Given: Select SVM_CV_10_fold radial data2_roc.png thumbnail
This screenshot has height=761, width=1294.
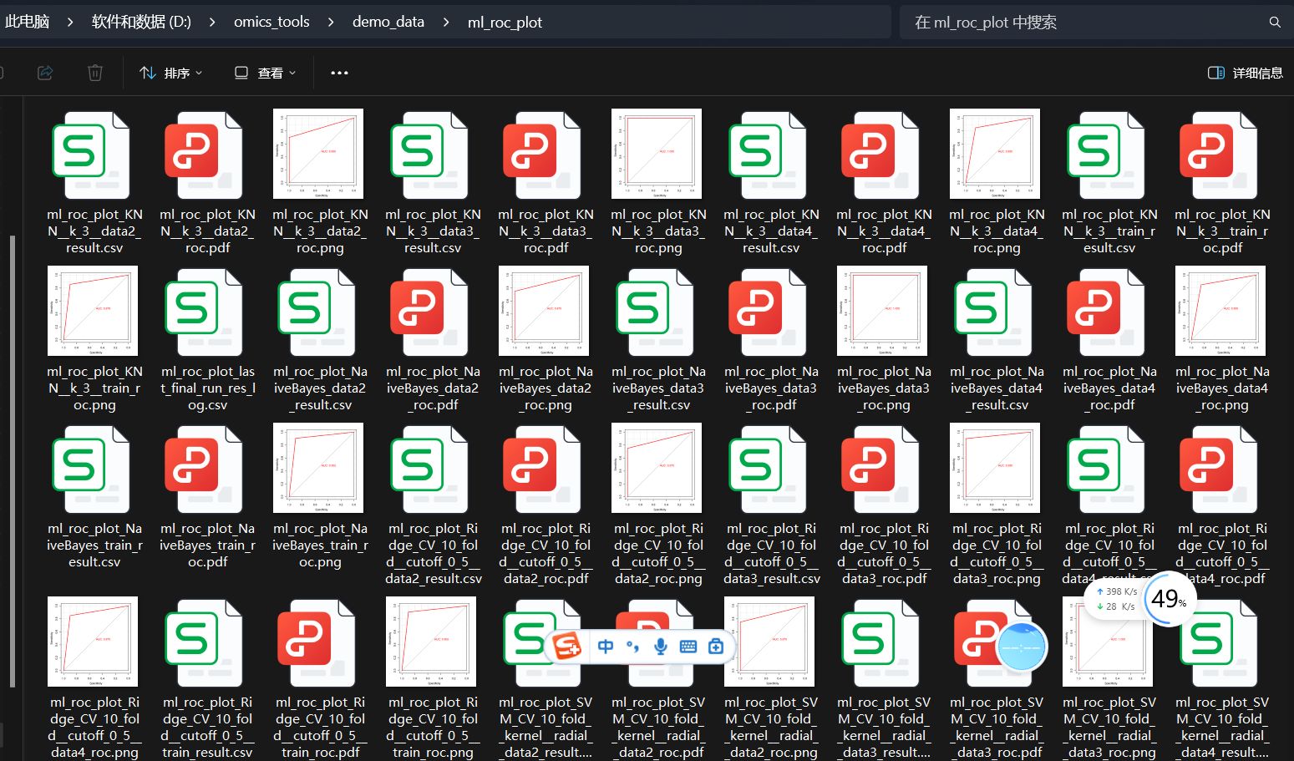Looking at the screenshot, I should click(769, 642).
